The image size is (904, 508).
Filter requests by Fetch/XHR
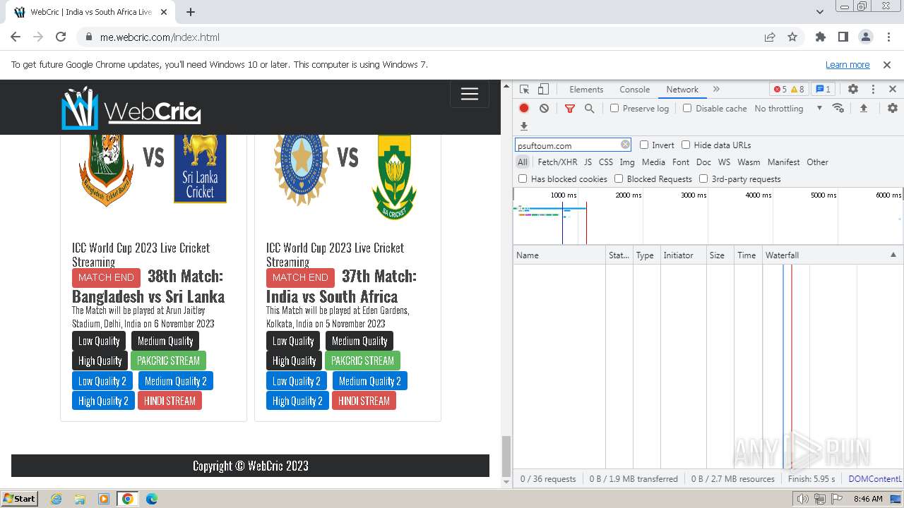tap(557, 162)
